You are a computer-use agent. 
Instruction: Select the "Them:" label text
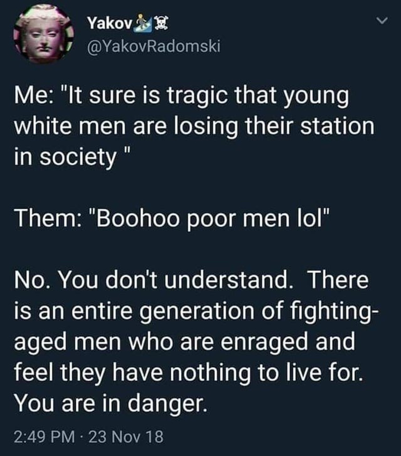(45, 218)
